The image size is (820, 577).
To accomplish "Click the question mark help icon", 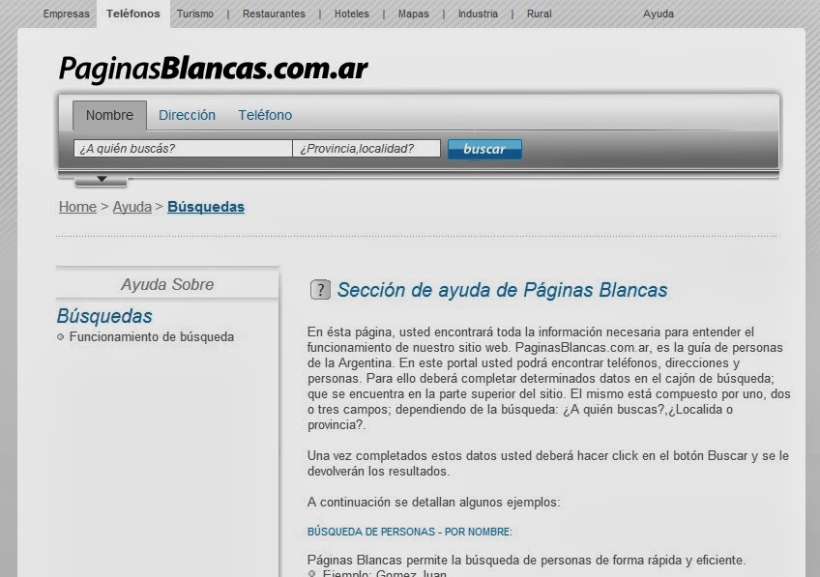I will (320, 290).
